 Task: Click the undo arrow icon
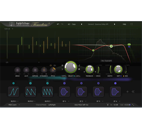pos(58,24)
